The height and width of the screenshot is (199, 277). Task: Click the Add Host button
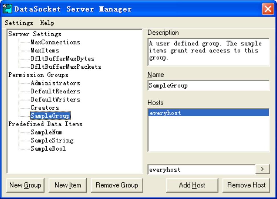[x=192, y=185]
